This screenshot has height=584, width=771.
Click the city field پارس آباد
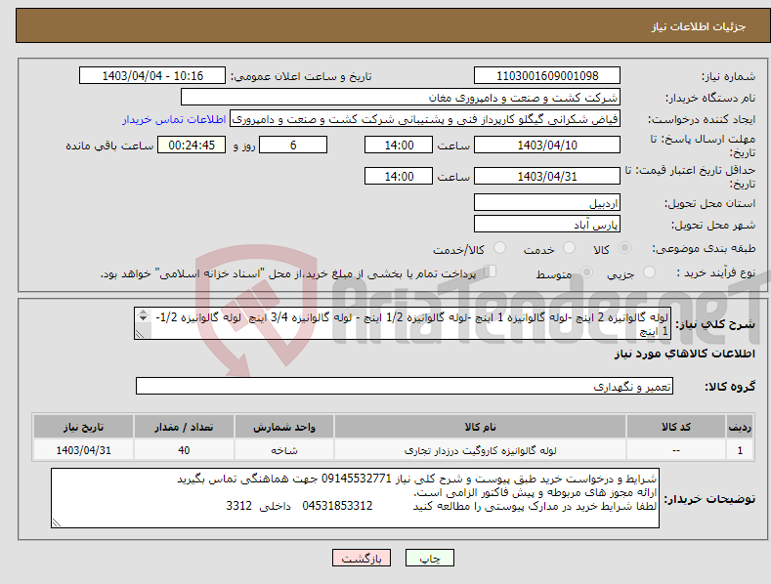coord(547,225)
